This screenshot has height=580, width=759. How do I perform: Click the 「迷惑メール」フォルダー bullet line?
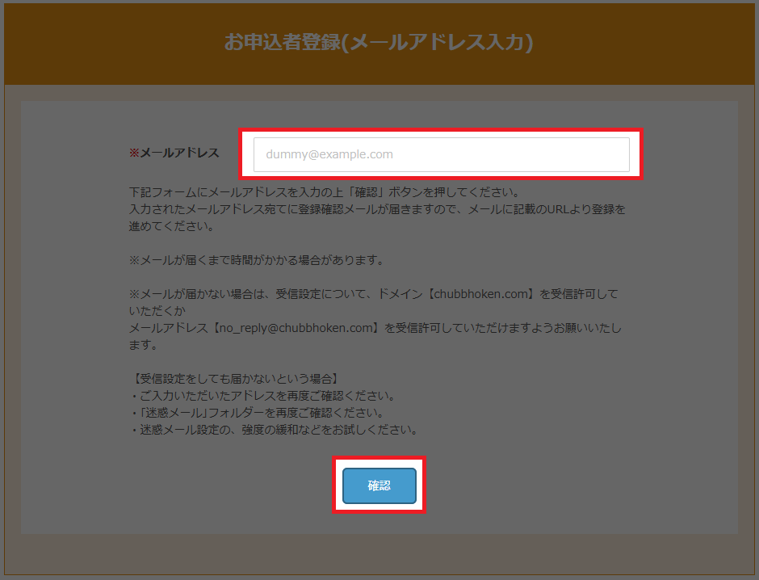262,413
